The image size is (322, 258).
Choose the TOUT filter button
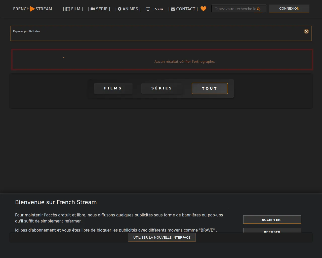coord(210,88)
